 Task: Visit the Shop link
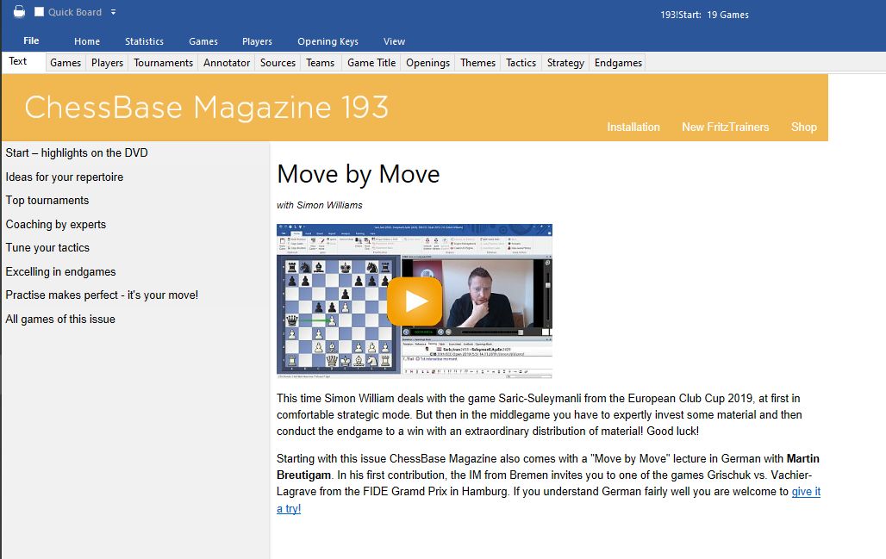pyautogui.click(x=803, y=127)
